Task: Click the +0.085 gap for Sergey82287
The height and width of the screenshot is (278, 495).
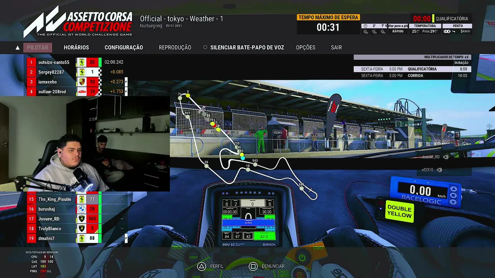Action: tap(117, 72)
